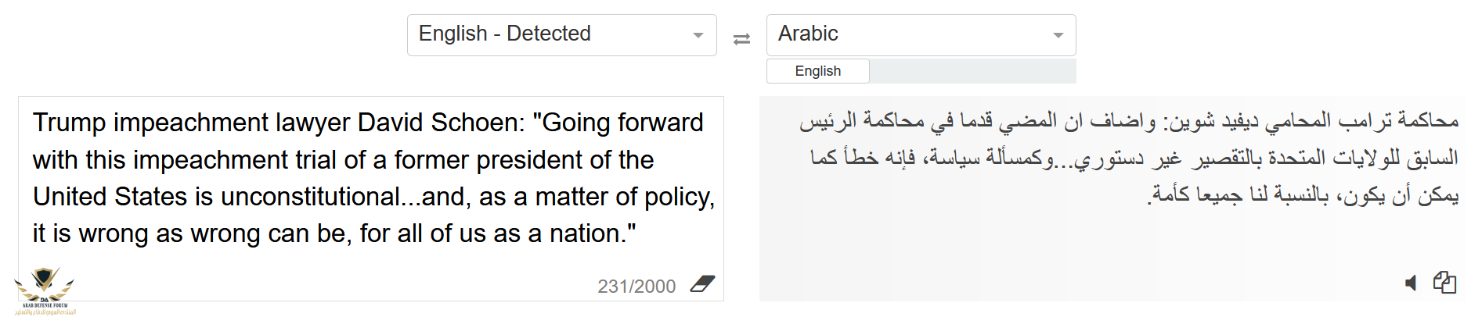The height and width of the screenshot is (317, 1482).
Task: Clear source text with the eraser icon
Action: (702, 284)
